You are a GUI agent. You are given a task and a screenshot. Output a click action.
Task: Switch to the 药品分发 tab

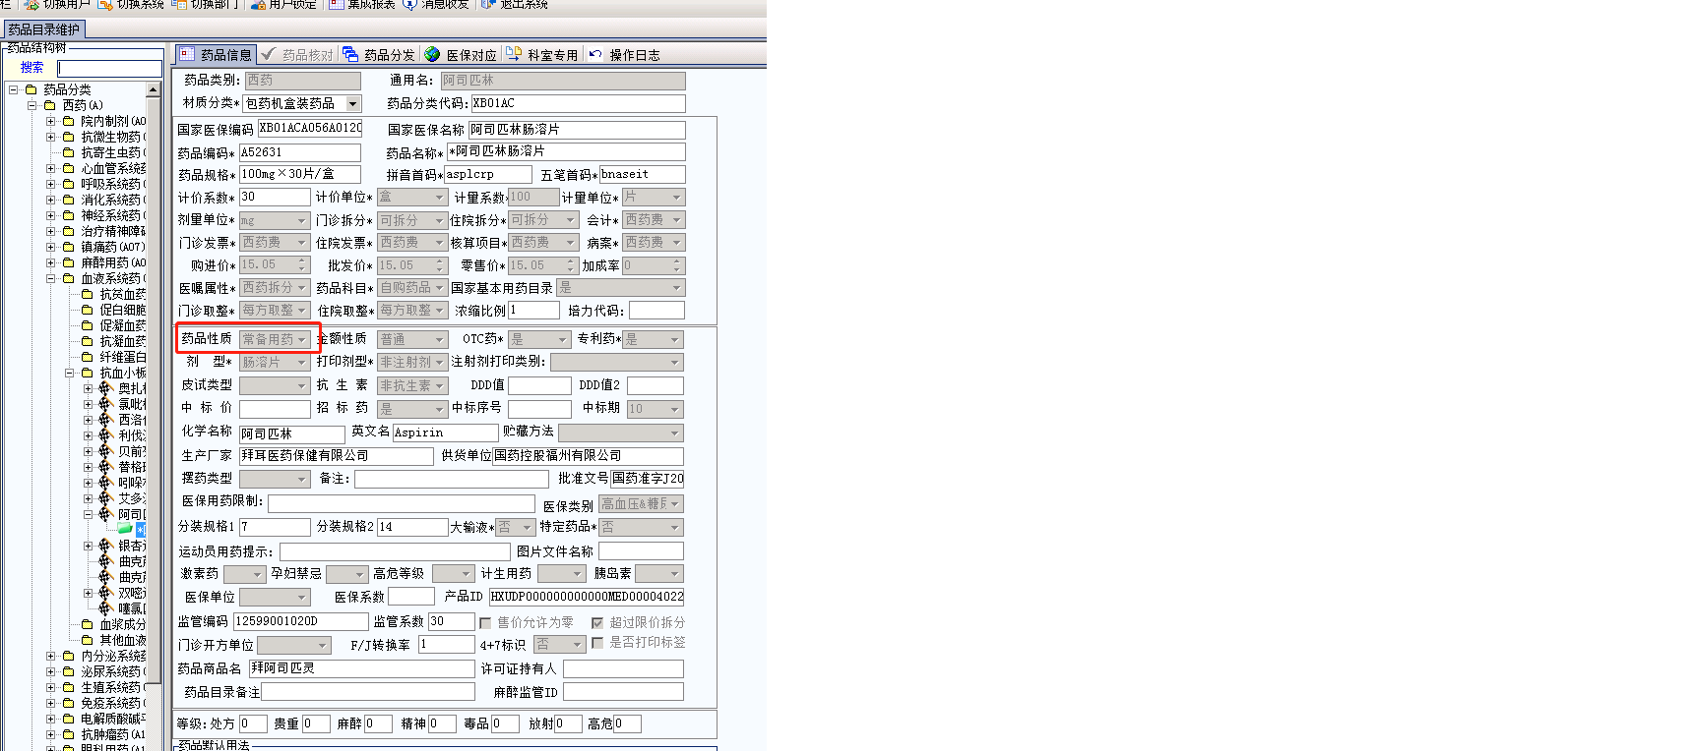pos(379,54)
